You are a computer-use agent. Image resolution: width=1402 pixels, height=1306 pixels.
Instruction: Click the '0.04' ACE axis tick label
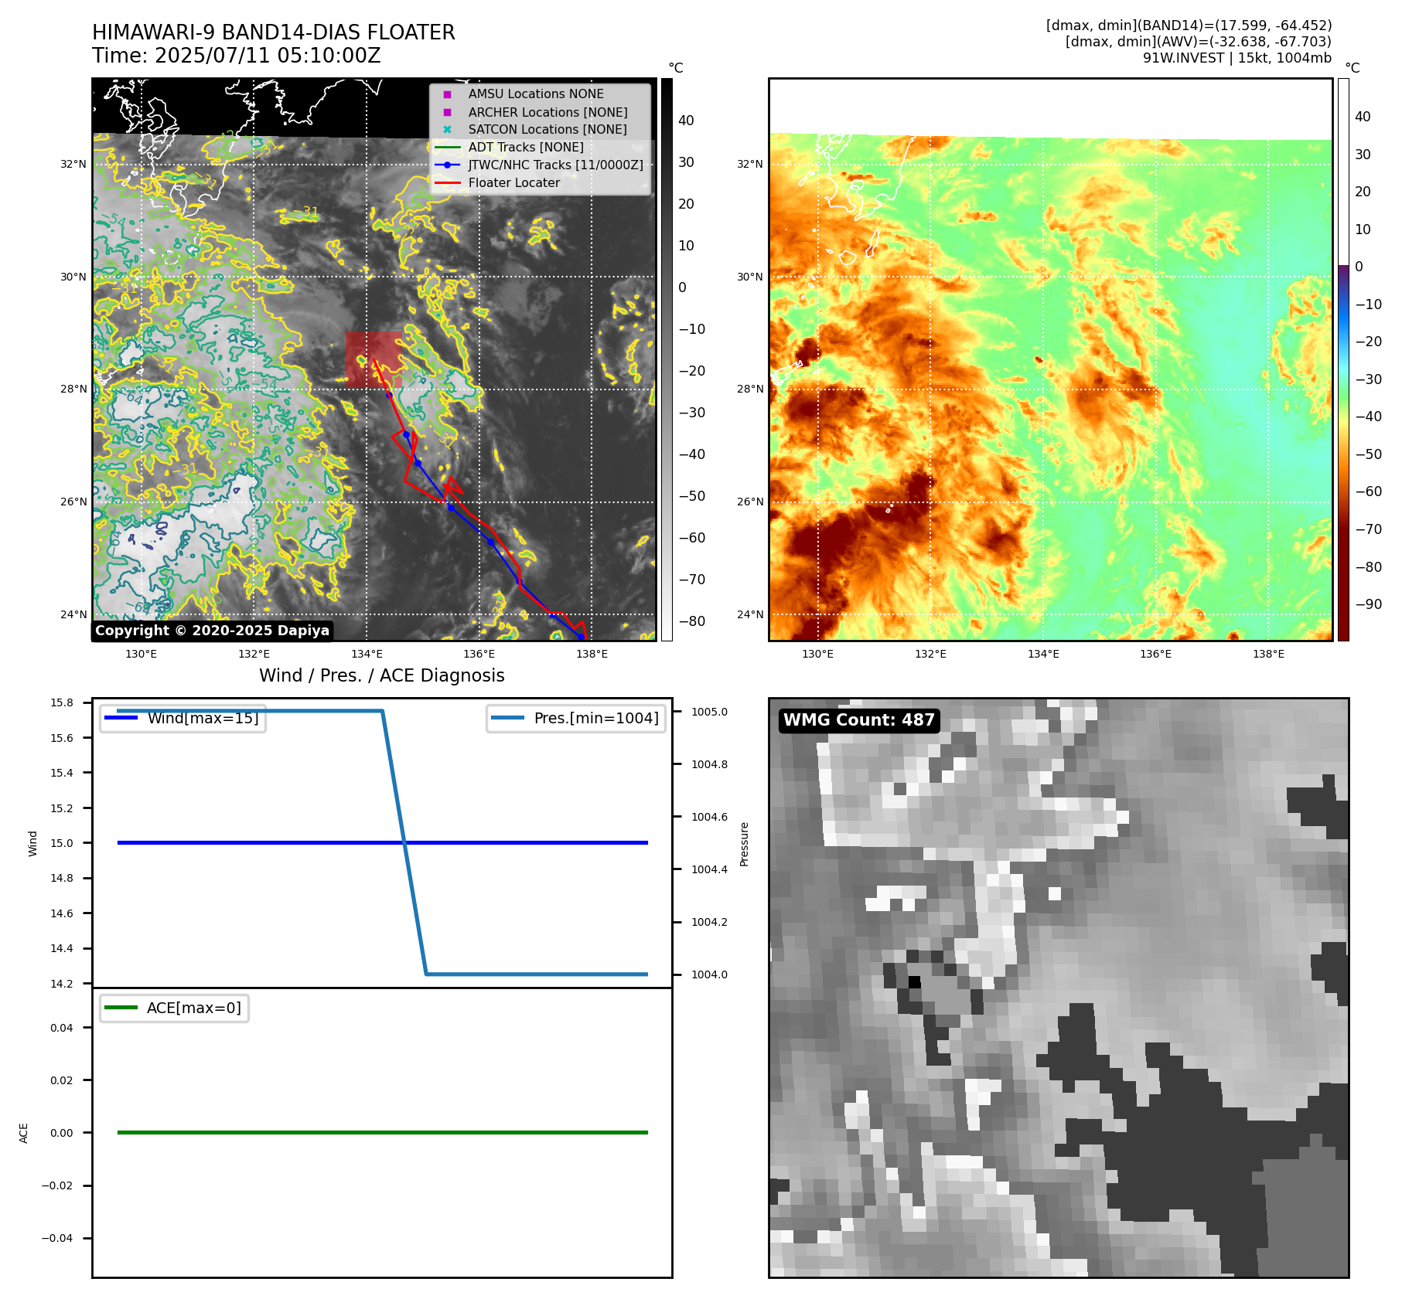62,1028
